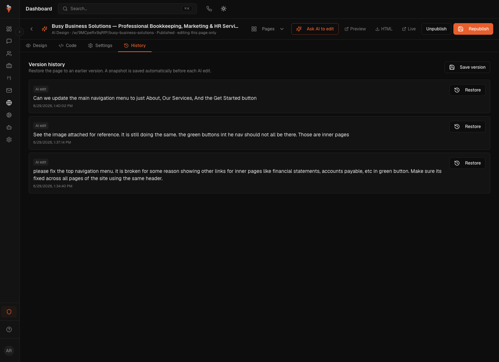499x362 pixels.
Task: Open the globe websites sidebar icon
Action: coord(9,103)
